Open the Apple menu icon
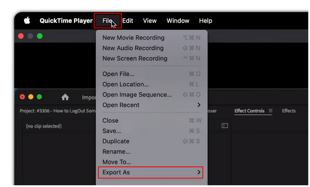This screenshot has width=310, height=187. click(27, 21)
